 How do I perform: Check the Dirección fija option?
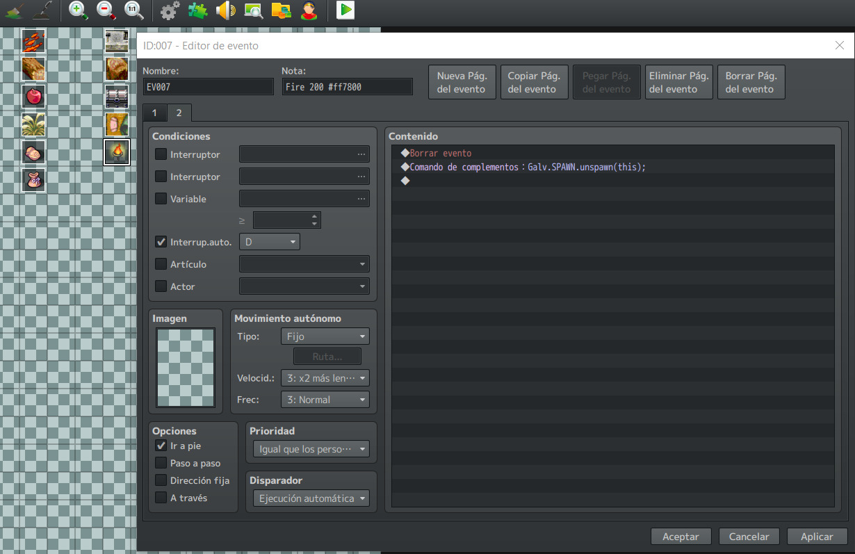click(161, 480)
